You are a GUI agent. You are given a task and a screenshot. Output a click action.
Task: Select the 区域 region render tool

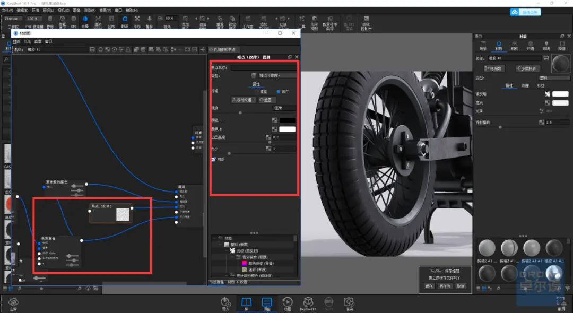pos(111,21)
